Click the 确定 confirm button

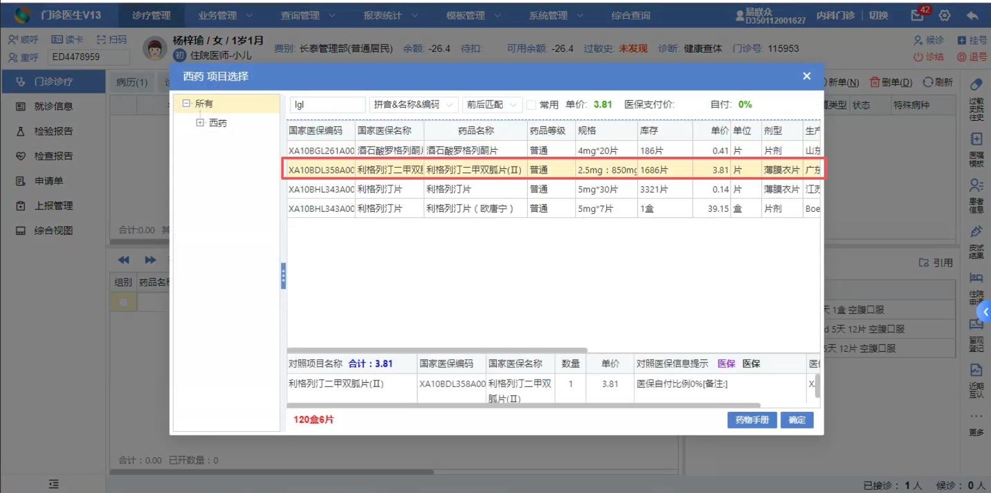coord(797,420)
